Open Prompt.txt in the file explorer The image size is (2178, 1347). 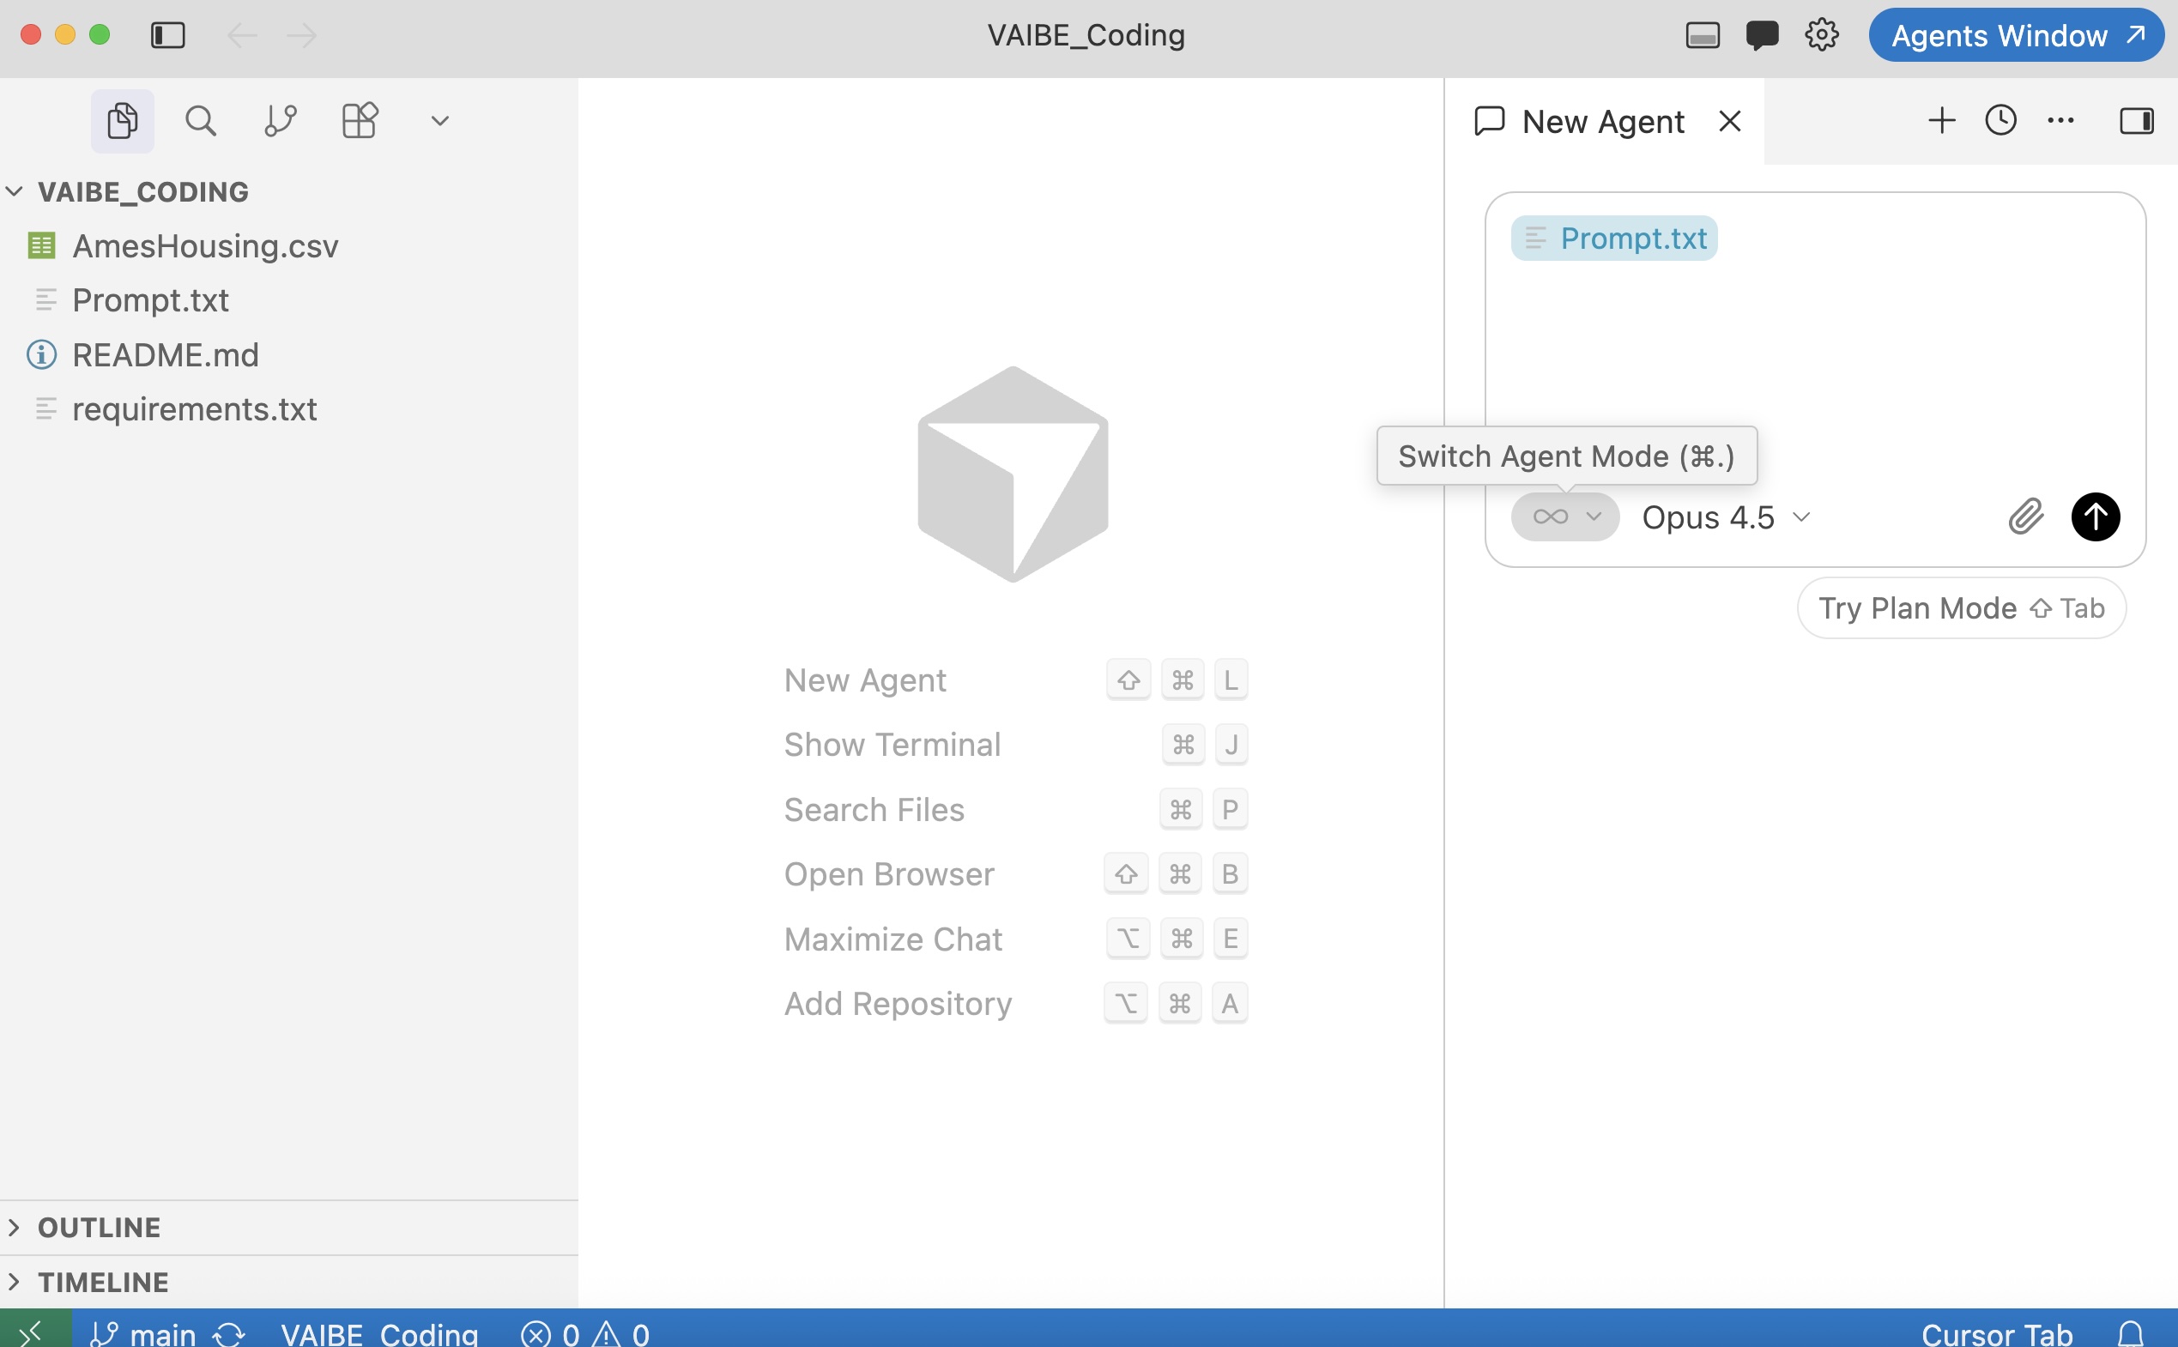pos(288,300)
